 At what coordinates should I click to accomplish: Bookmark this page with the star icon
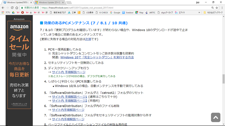pyautogui.click(x=217, y=8)
